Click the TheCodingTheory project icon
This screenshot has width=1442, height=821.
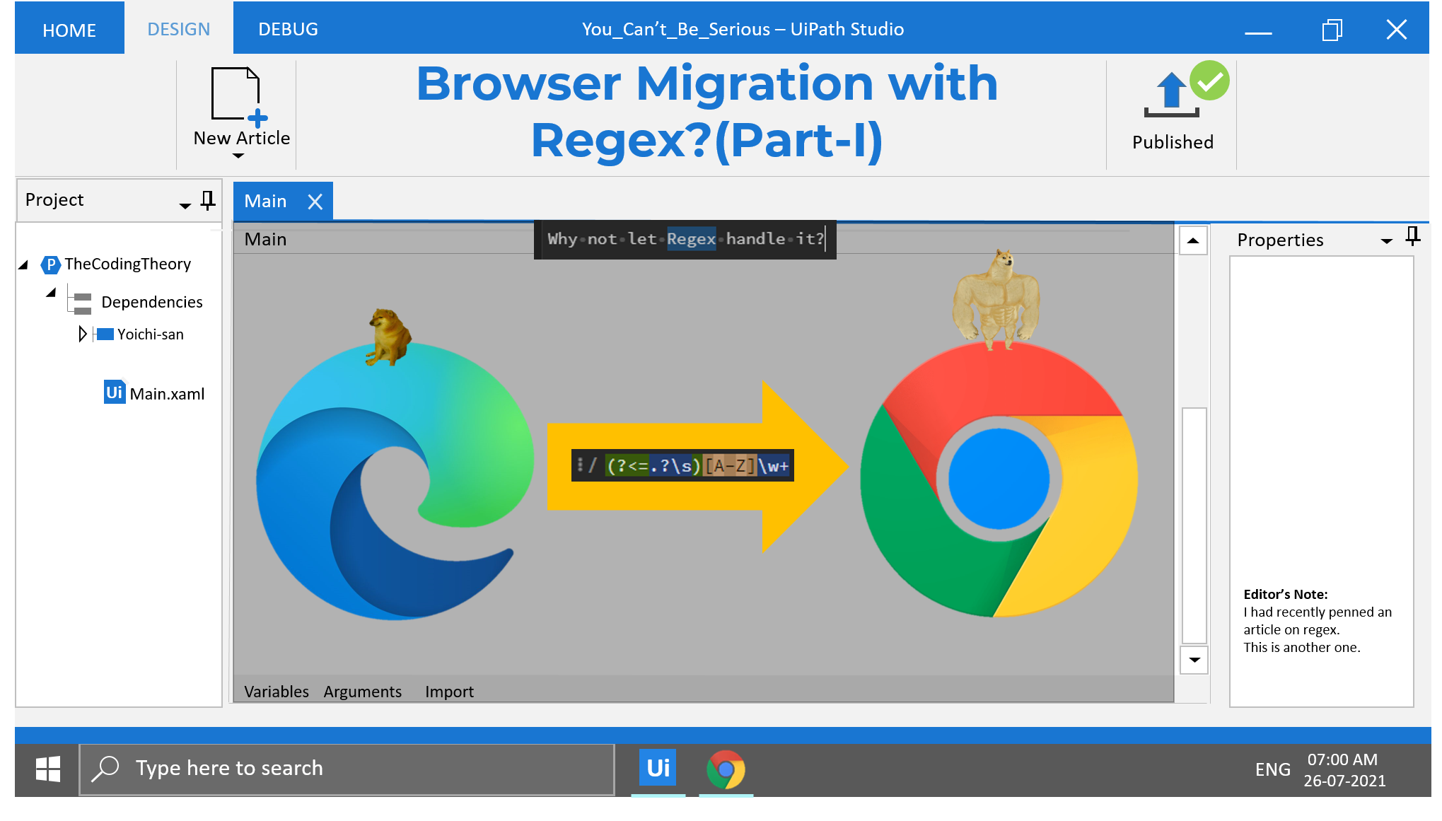tap(51, 264)
